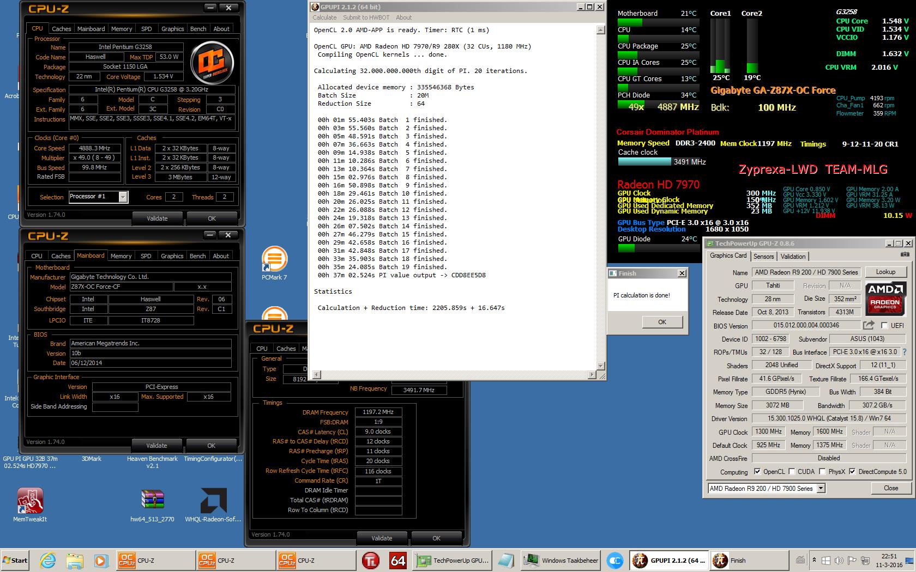Screen dimensions: 916x572
Task: Open the Windows Start button
Action: tap(15, 560)
